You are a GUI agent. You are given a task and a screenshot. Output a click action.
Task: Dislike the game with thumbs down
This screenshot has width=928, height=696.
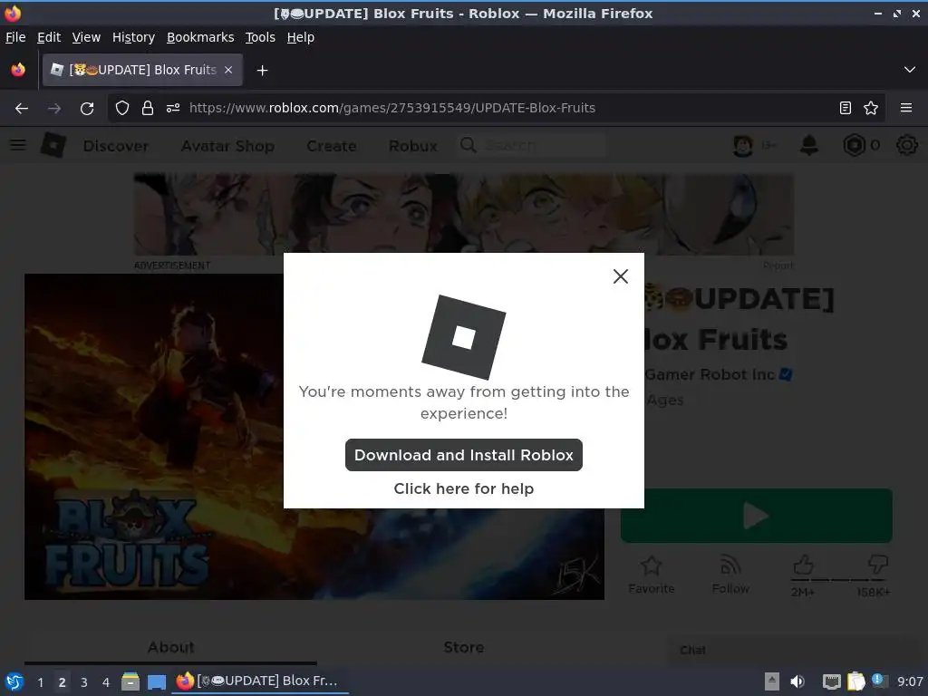click(x=877, y=565)
